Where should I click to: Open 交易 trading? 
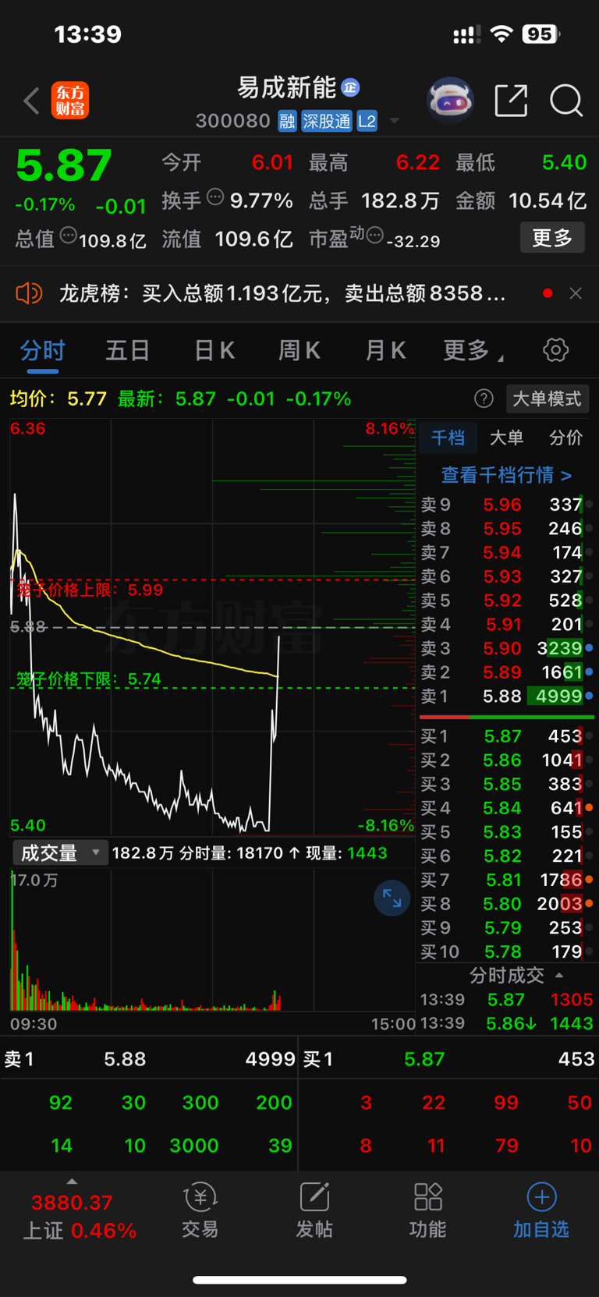200,1211
